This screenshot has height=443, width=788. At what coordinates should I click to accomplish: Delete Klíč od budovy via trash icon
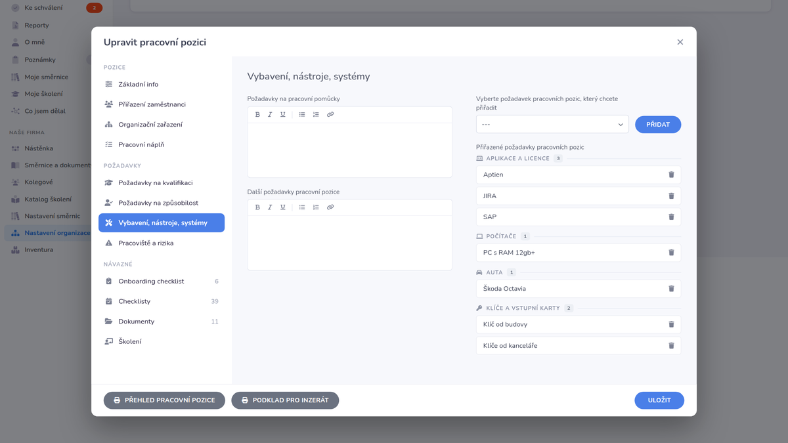tap(671, 324)
